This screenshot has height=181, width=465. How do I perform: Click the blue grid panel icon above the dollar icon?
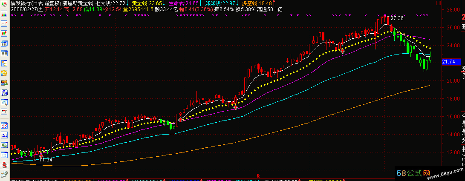point(4,155)
